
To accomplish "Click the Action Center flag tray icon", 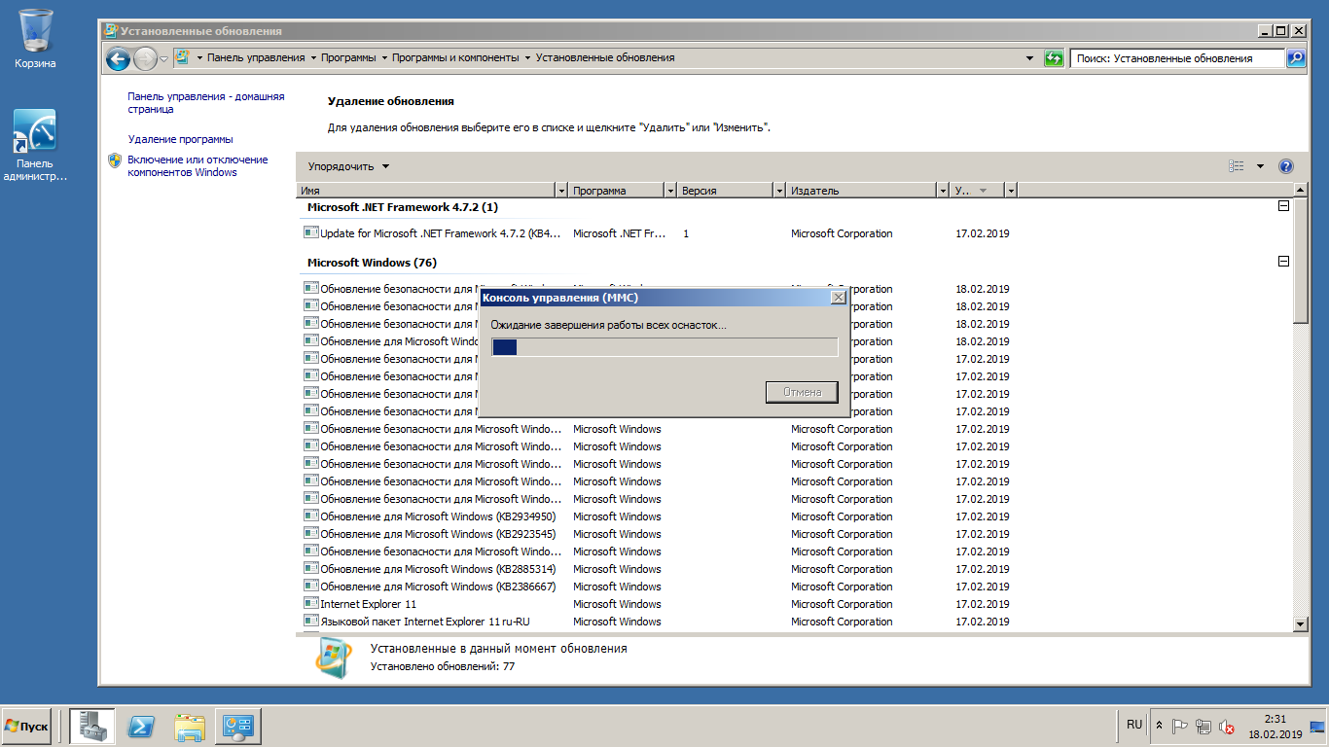I will [x=1180, y=726].
